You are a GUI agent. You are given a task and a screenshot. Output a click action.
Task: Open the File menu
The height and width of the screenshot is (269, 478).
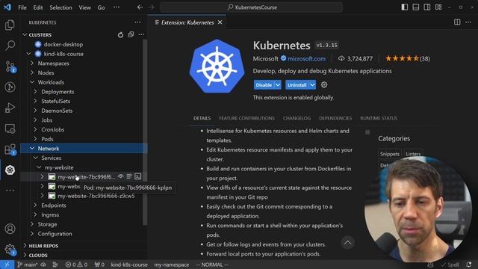click(x=22, y=7)
